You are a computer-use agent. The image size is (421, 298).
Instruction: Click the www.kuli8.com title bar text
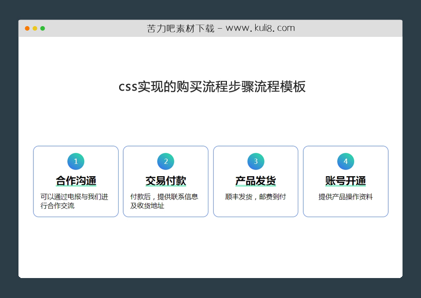tap(220, 28)
